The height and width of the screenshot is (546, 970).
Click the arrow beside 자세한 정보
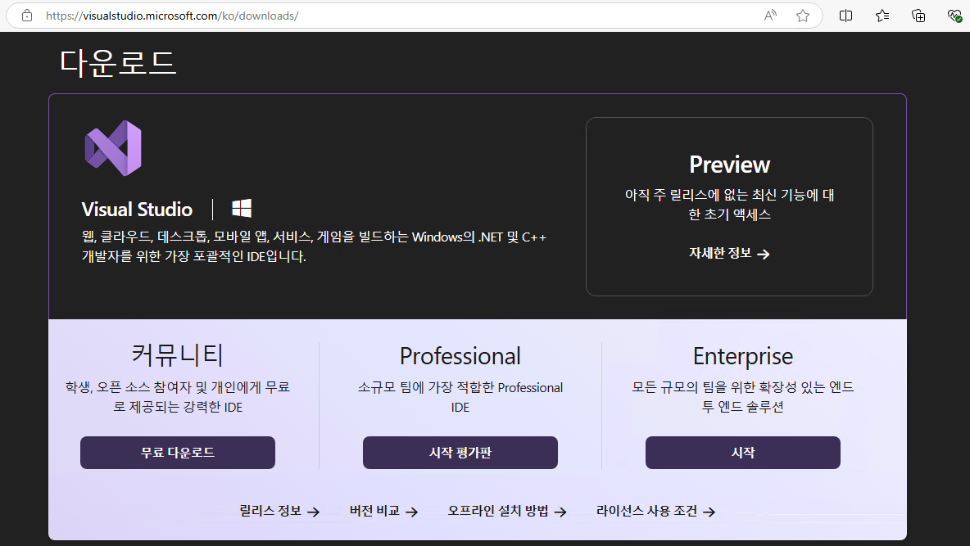(x=763, y=254)
